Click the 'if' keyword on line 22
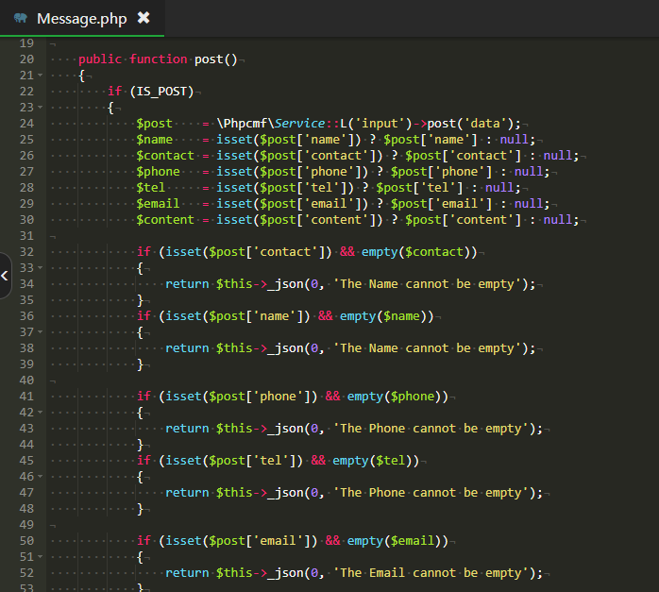 click(x=115, y=92)
